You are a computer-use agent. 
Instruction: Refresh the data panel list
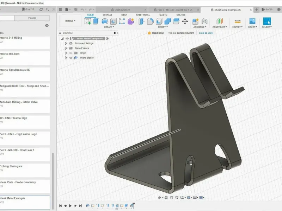tap(41, 9)
